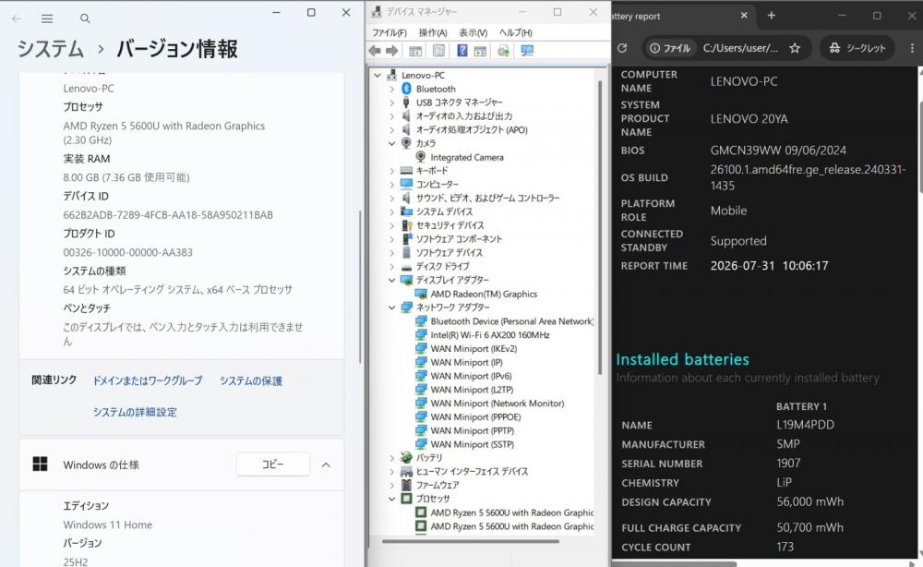
Task: Select the サウンド、ビデオ、およびゲーム コントローラー row
Action: [480, 198]
